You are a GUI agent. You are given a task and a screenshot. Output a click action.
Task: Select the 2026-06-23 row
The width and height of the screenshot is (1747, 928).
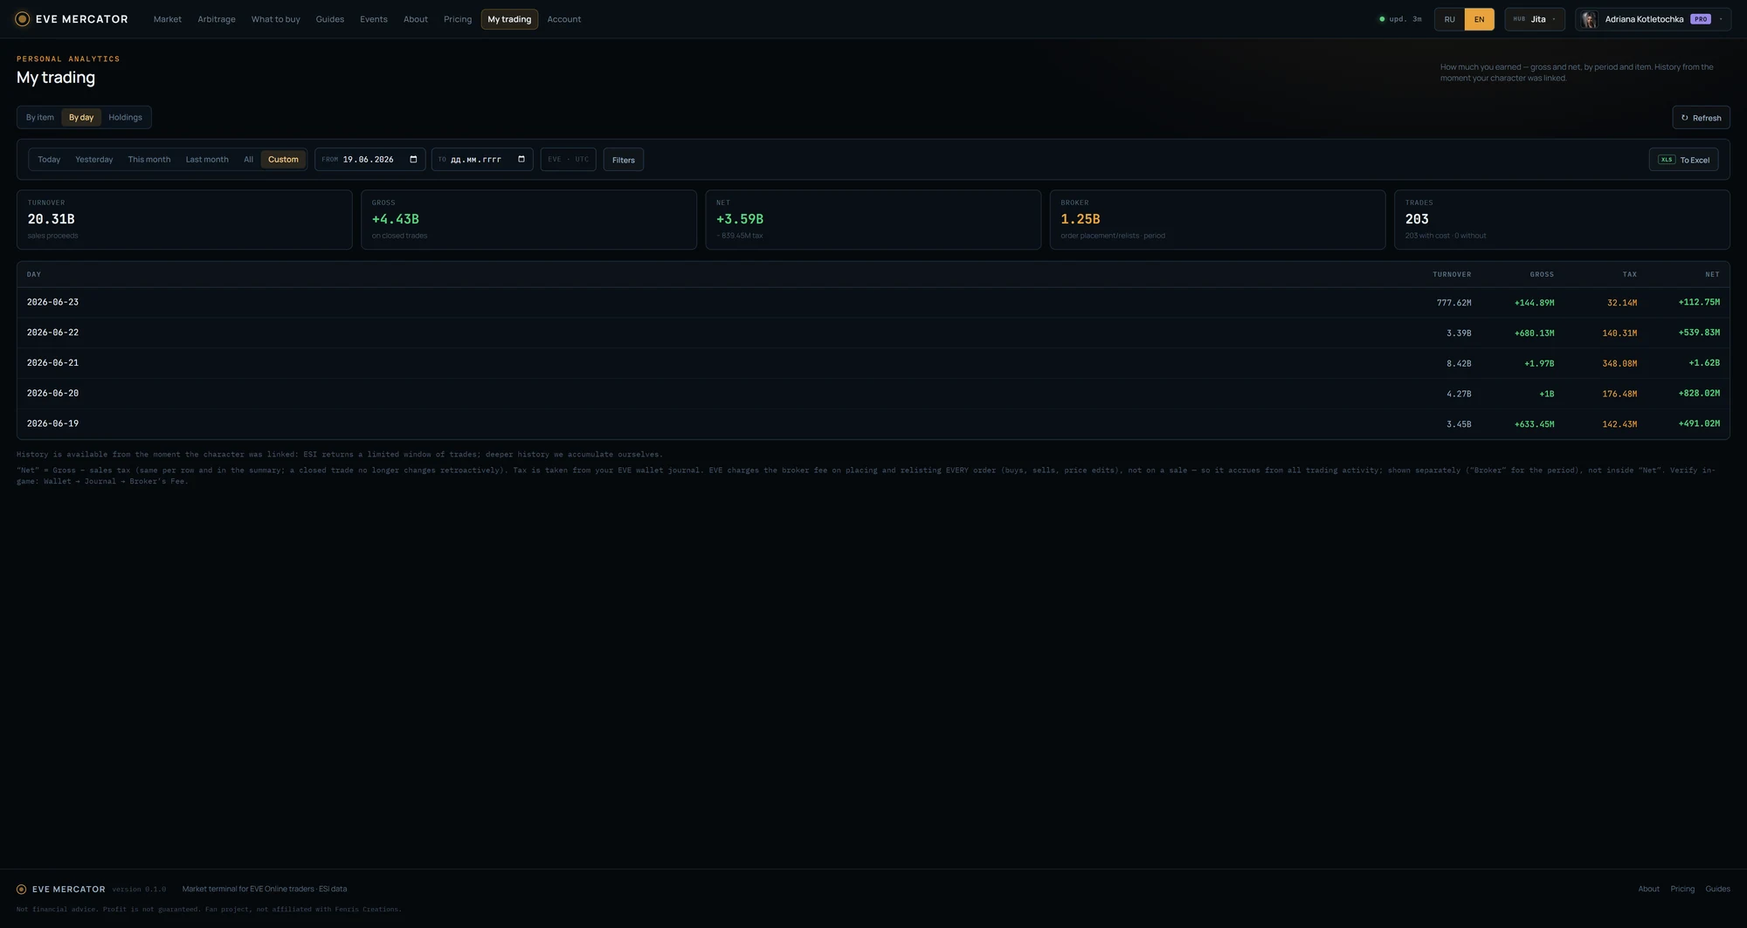(x=873, y=303)
